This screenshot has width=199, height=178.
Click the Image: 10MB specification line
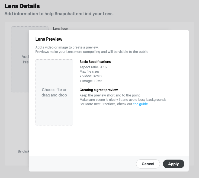point(92,81)
